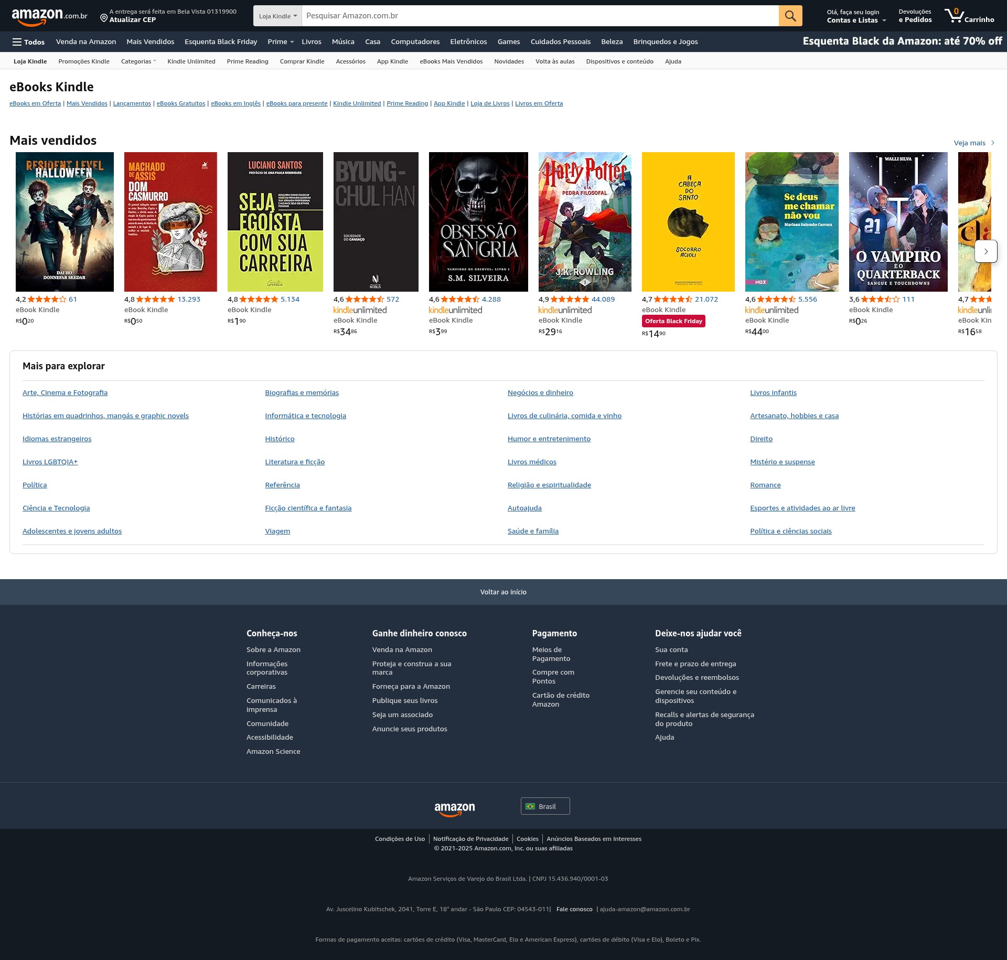Click price R$34,86
1007x960 pixels.
[x=345, y=332]
